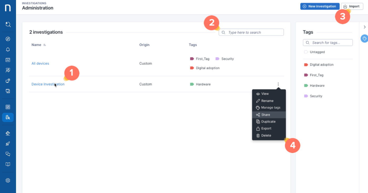Select Manage tags in the context menu
Viewport: 368px width, 193px height.
click(x=271, y=108)
